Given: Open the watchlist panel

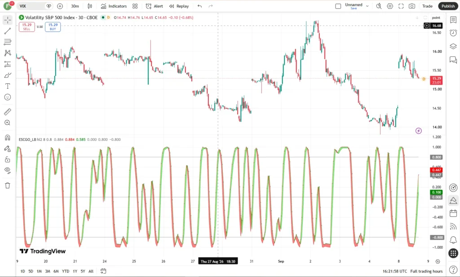Looking at the screenshot, I should tap(453, 20).
